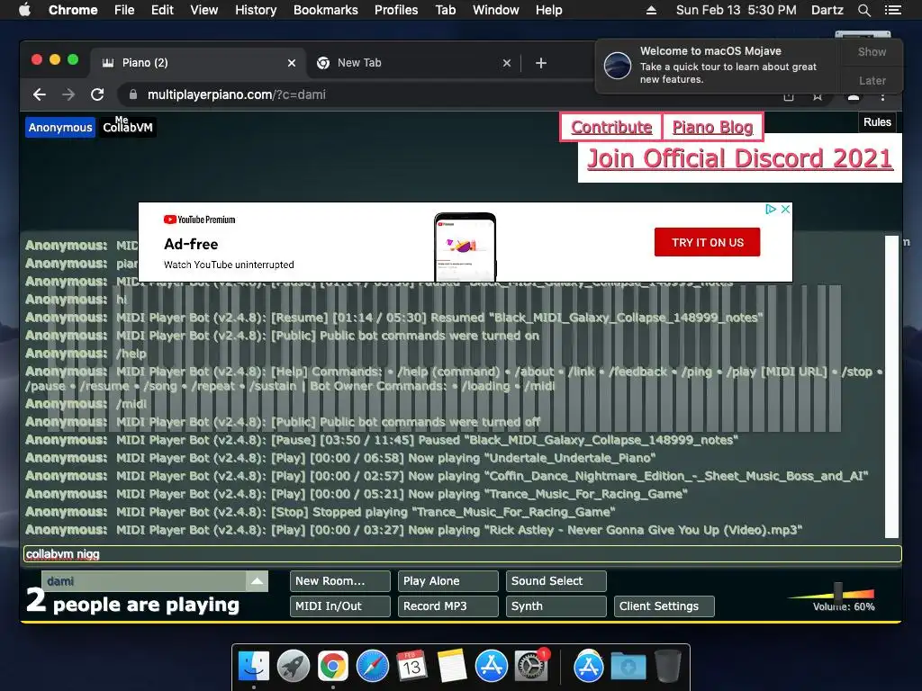Click the Play Alone button
Screen dimensions: 922x691
[x=448, y=581]
